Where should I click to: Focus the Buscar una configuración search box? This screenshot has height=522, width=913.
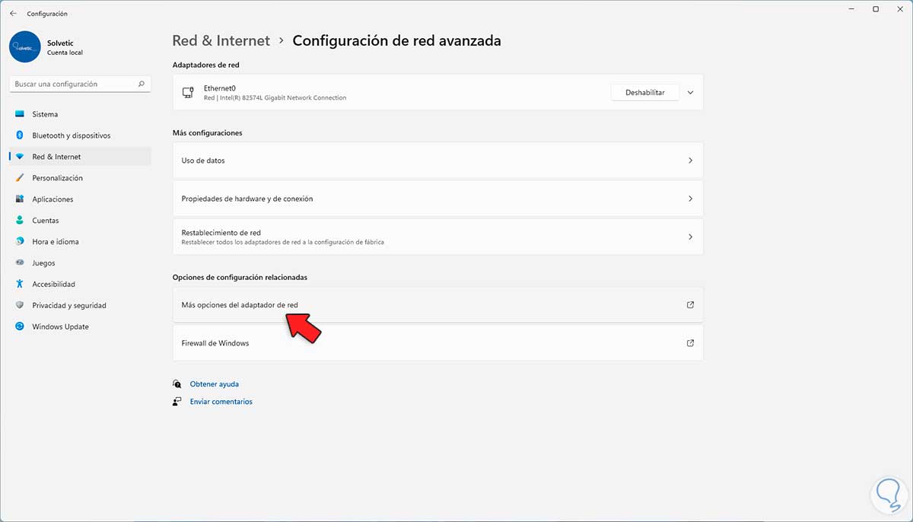[x=81, y=84]
